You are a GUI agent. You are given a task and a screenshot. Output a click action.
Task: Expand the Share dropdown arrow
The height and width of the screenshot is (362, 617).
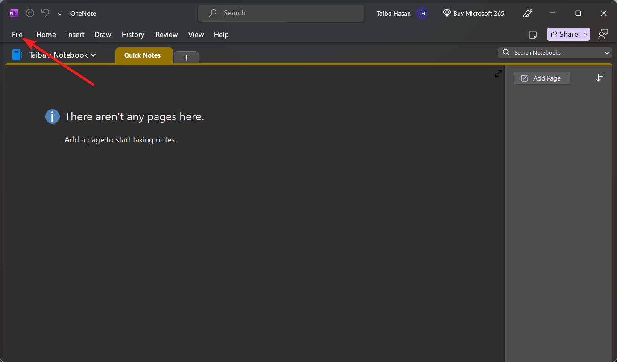pyautogui.click(x=586, y=35)
